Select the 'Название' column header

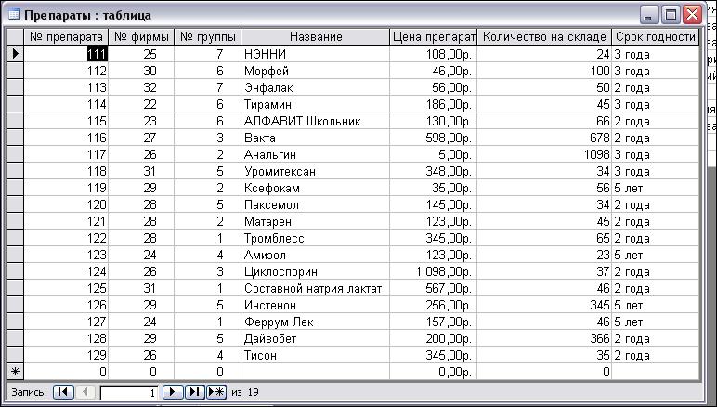point(316,37)
